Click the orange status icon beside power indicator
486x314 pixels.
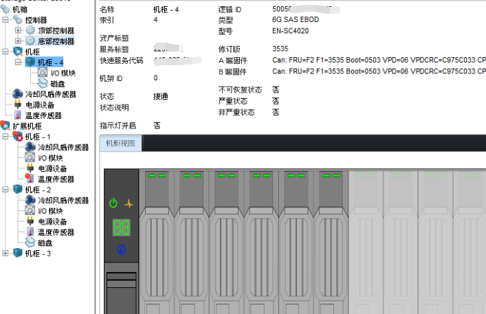pos(128,203)
